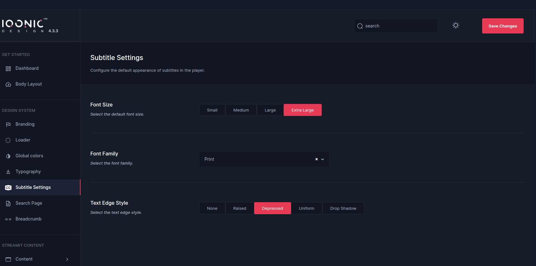Select Drop Shadow text edge style

click(x=343, y=209)
